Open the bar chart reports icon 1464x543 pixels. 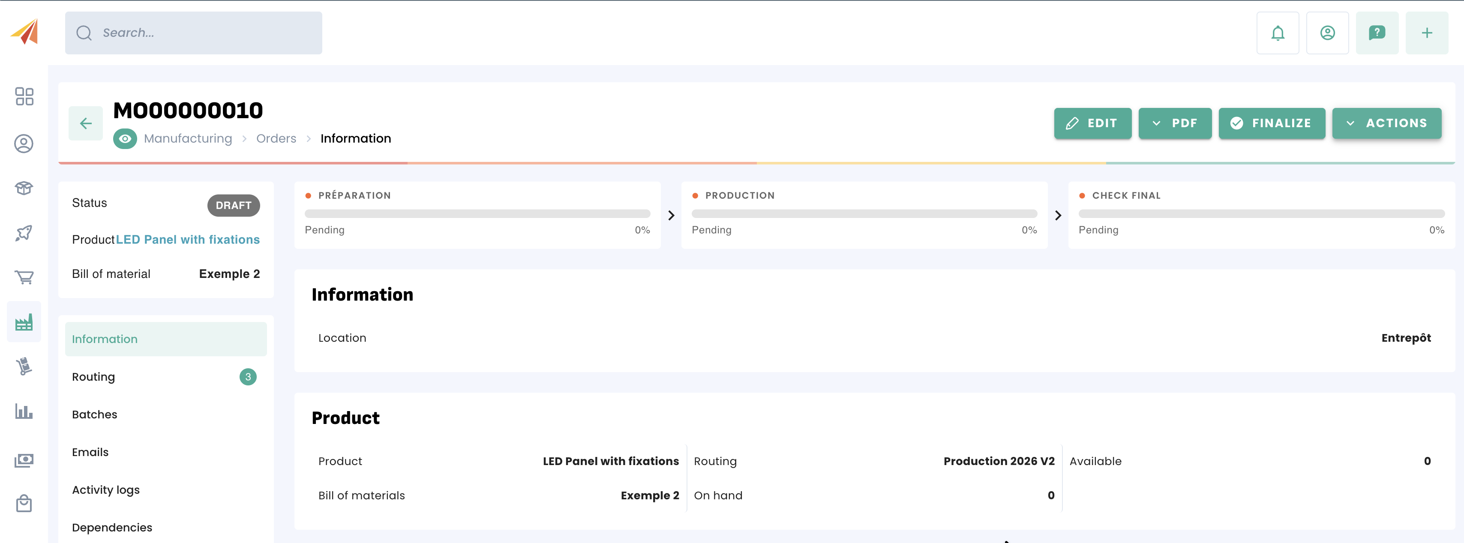(x=24, y=411)
